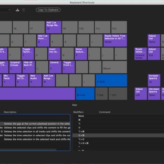164x164 pixels.
Task: Select 'Deletes the gap at the current playhead' row
Action: [35, 124]
